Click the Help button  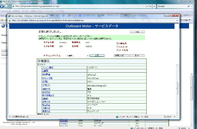(137, 32)
